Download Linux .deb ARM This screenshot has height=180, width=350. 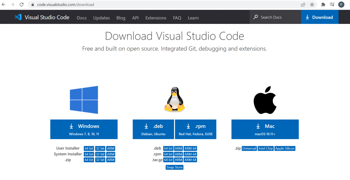pyautogui.click(x=178, y=148)
